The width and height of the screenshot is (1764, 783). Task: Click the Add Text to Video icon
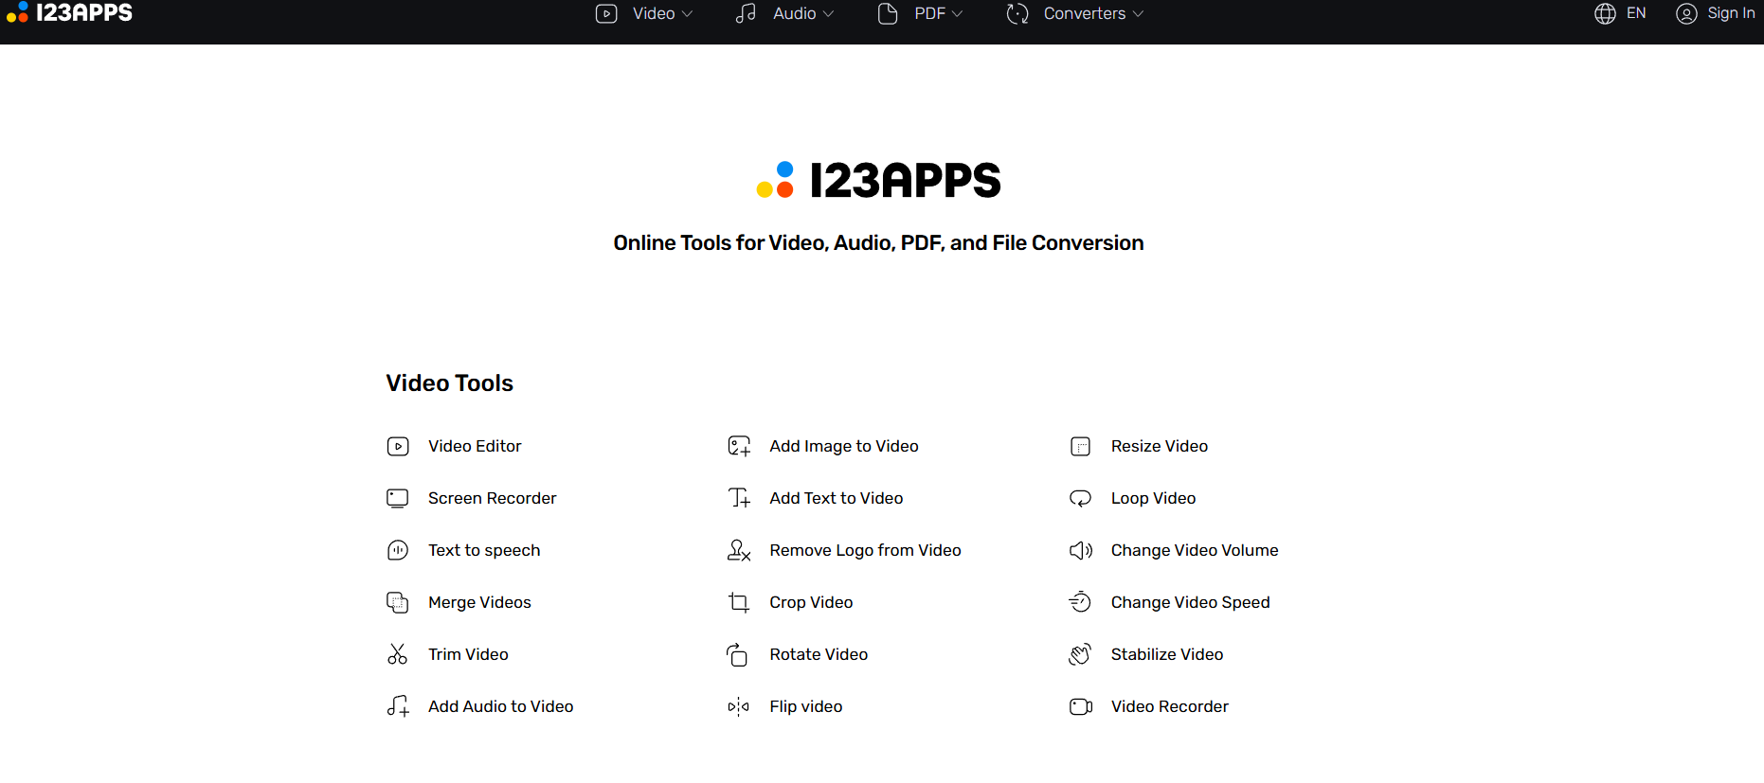pyautogui.click(x=739, y=498)
